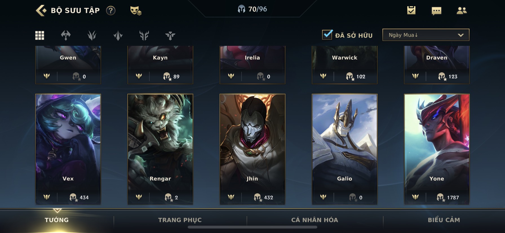
Task: Open the Yone champion card
Action: [437, 149]
